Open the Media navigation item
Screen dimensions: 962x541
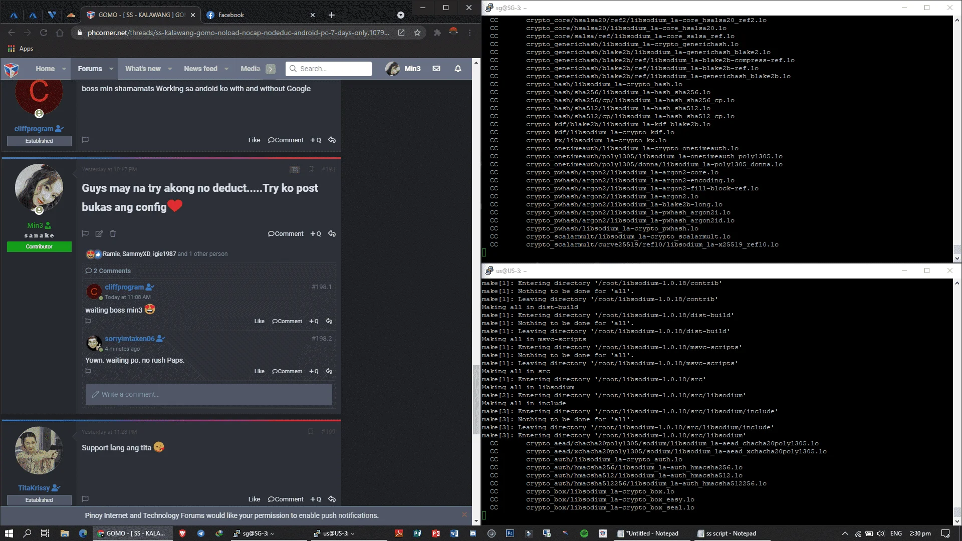pos(250,69)
